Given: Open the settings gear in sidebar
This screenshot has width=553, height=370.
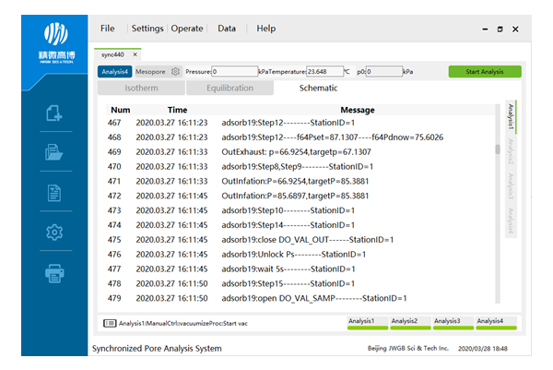Looking at the screenshot, I should 53,233.
